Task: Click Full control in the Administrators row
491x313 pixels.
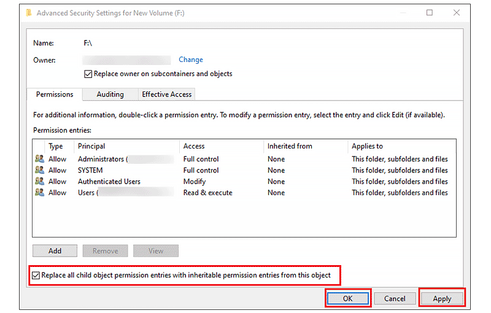Action: [x=201, y=159]
